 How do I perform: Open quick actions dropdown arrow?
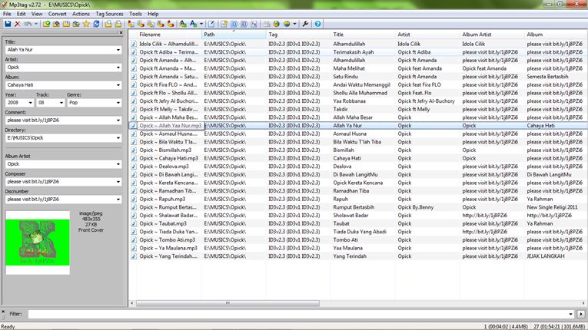tap(201, 24)
